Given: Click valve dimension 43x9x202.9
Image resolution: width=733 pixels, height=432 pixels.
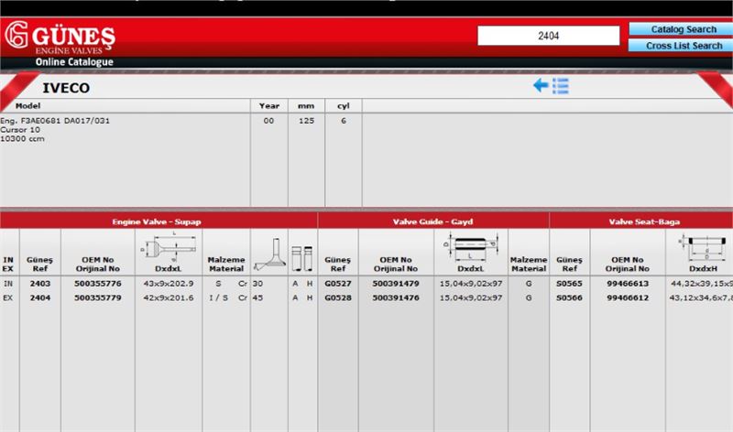Looking at the screenshot, I should 169,284.
